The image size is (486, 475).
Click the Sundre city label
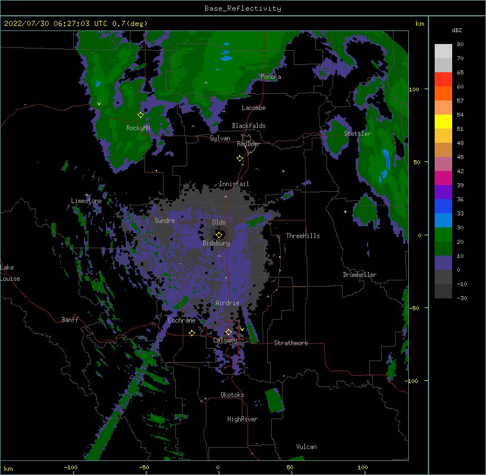pyautogui.click(x=165, y=221)
